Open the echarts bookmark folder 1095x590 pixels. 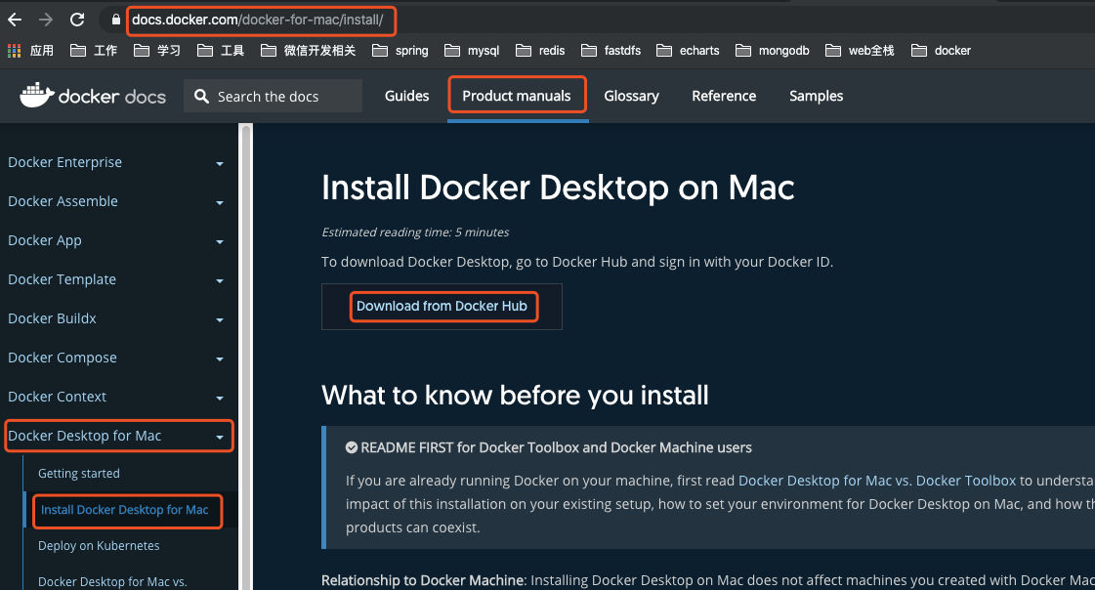[688, 50]
